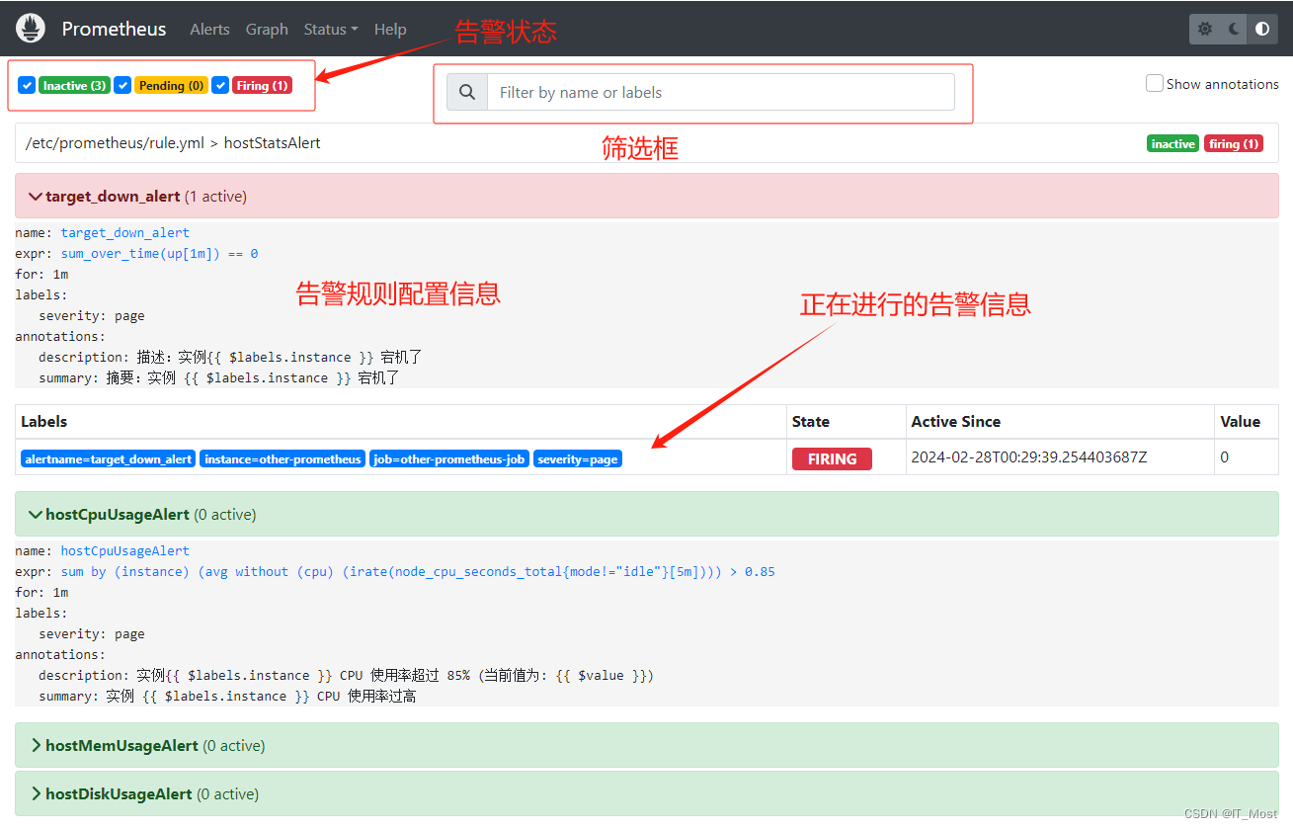Switch to light theme with gear icon

1205,29
